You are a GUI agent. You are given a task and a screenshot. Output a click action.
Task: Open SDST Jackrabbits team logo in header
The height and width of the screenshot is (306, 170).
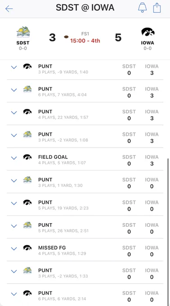click(x=23, y=32)
